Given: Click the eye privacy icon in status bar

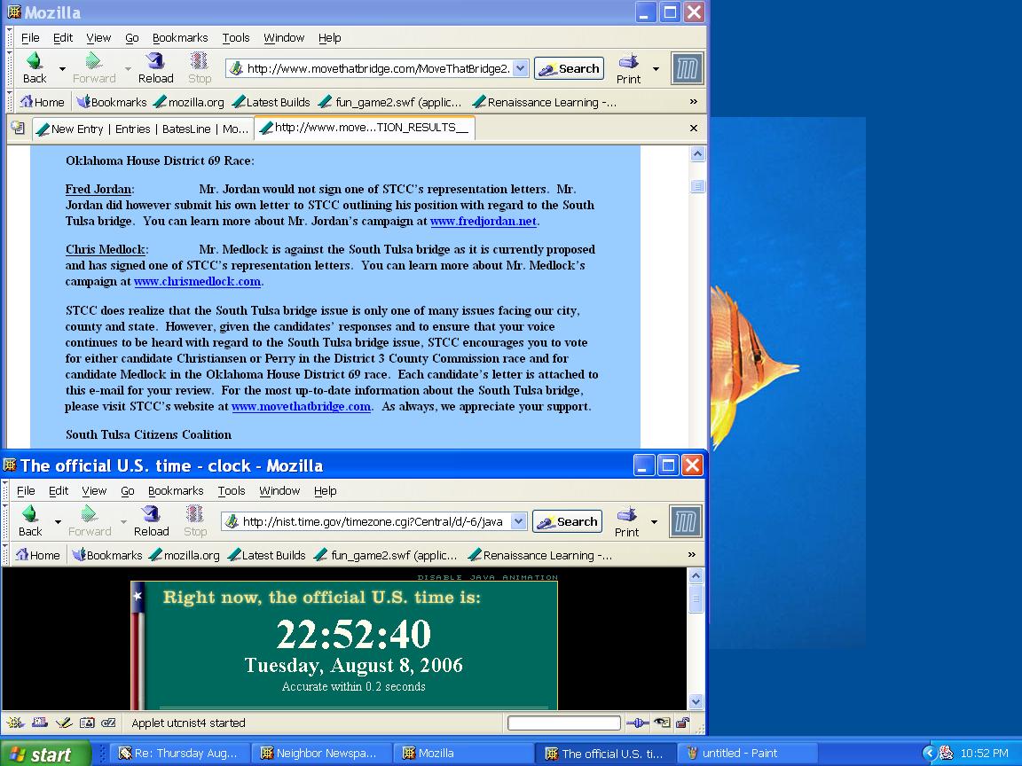Looking at the screenshot, I should pyautogui.click(x=662, y=723).
